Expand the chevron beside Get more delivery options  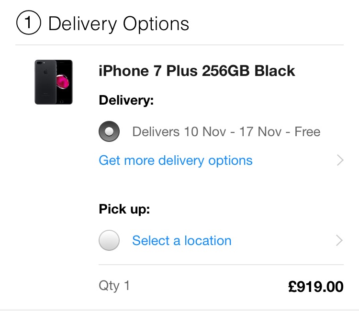pyautogui.click(x=340, y=160)
